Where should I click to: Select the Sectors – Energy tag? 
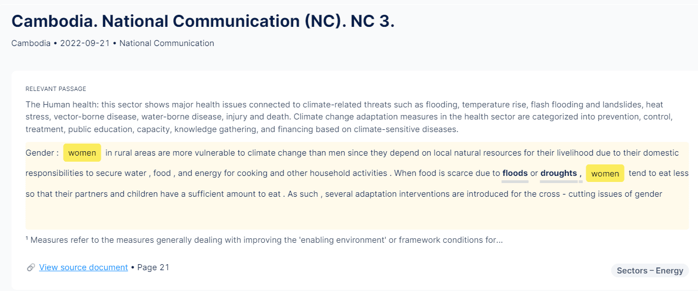[650, 270]
